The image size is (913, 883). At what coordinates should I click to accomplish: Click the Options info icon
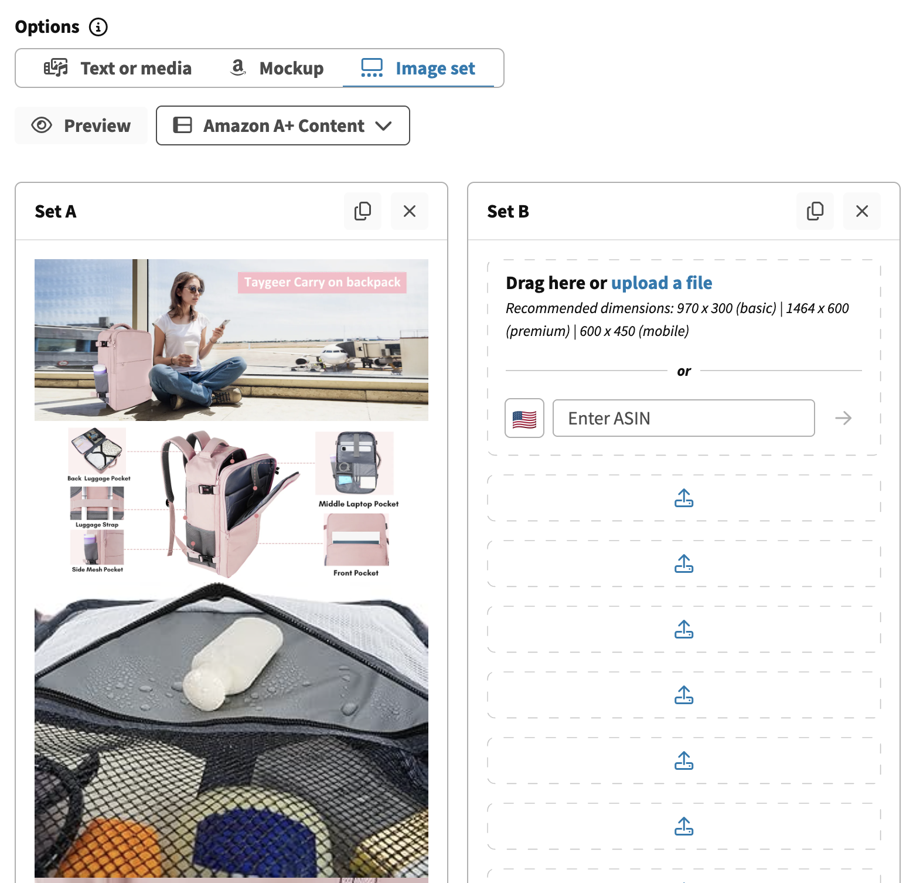tap(98, 27)
